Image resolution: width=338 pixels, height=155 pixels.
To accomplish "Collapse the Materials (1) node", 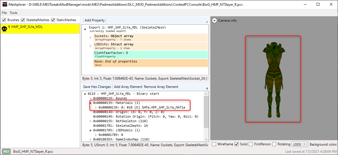I will [91, 103].
